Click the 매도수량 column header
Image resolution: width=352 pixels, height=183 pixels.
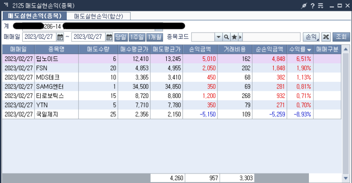click(98, 49)
